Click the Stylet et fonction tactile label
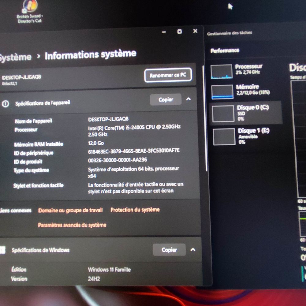Image resolution: width=306 pixels, height=306 pixels. 39,185
